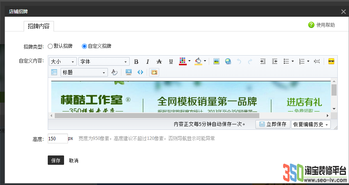Insert a horizontal separator line
Viewport: 349px width, 185px height.
click(317, 61)
